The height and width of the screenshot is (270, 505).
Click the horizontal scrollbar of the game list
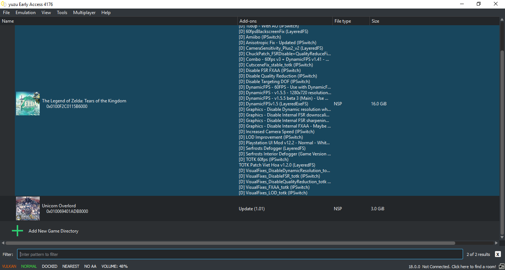coord(230,243)
